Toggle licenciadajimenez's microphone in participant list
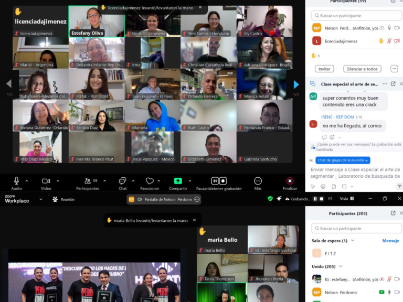This screenshot has width=403, height=302. [x=389, y=41]
